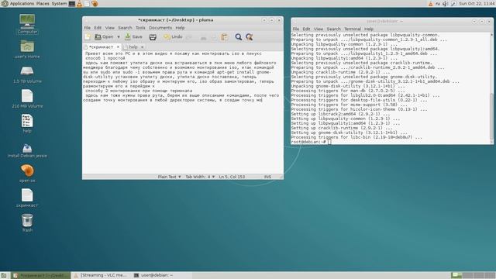Viewport: 496px width, 279px height.
Task: Open the System menu in top panel
Action: coord(59,3)
